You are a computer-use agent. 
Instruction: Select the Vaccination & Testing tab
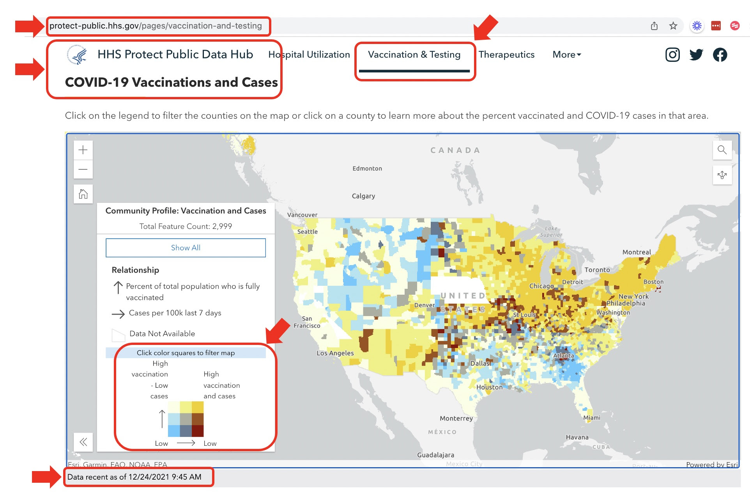click(x=414, y=55)
